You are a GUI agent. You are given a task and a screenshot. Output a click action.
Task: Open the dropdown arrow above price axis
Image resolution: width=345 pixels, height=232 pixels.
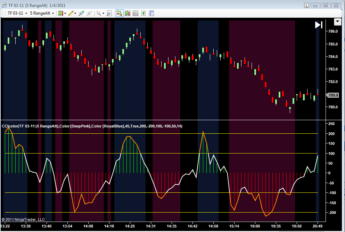pyautogui.click(x=338, y=22)
